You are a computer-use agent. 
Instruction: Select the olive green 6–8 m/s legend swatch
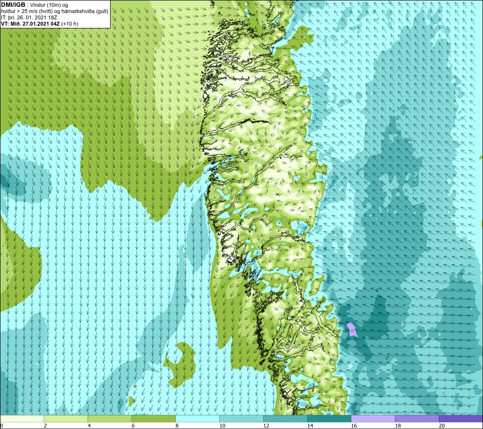(154, 418)
